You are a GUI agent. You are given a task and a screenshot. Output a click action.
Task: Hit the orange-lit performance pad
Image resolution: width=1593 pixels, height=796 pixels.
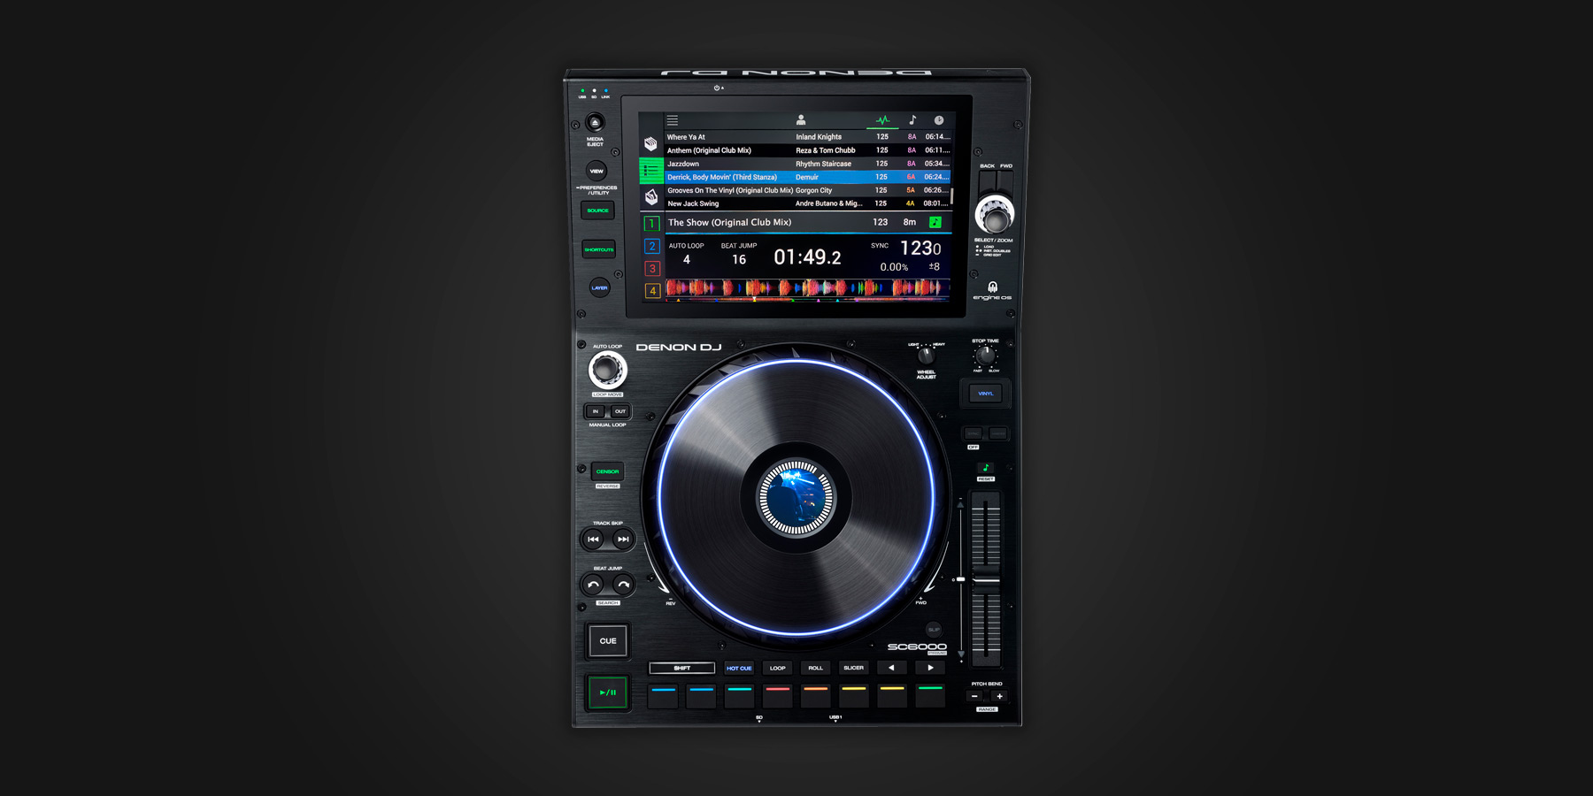[x=816, y=695]
